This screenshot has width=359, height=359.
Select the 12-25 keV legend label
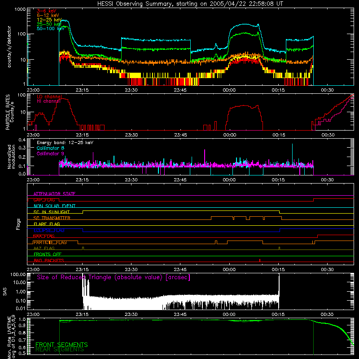[49, 20]
